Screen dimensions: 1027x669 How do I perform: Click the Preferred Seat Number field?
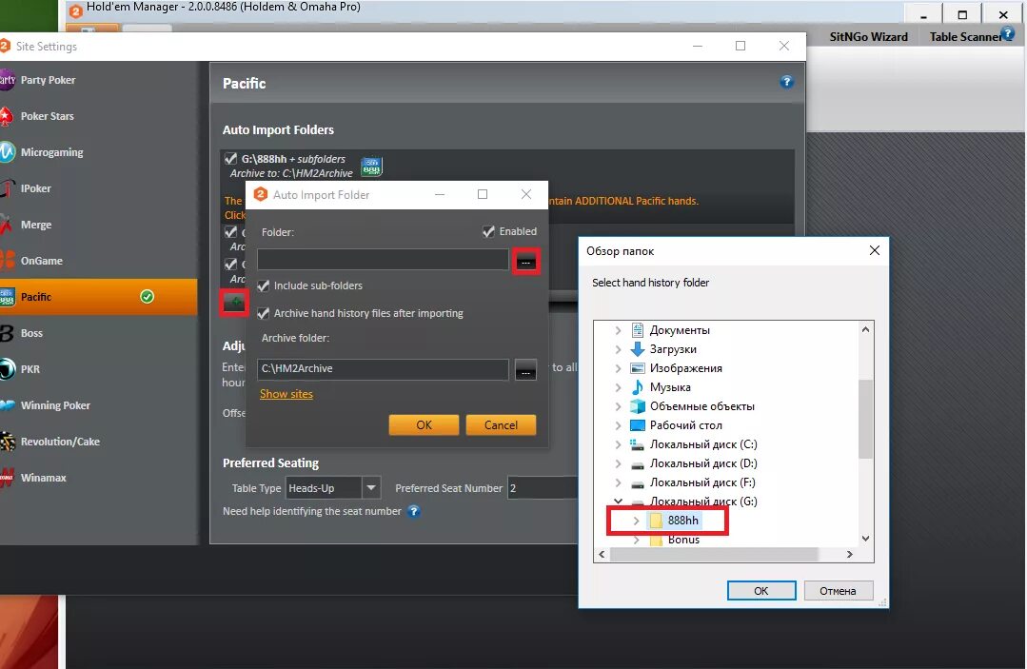pos(543,487)
